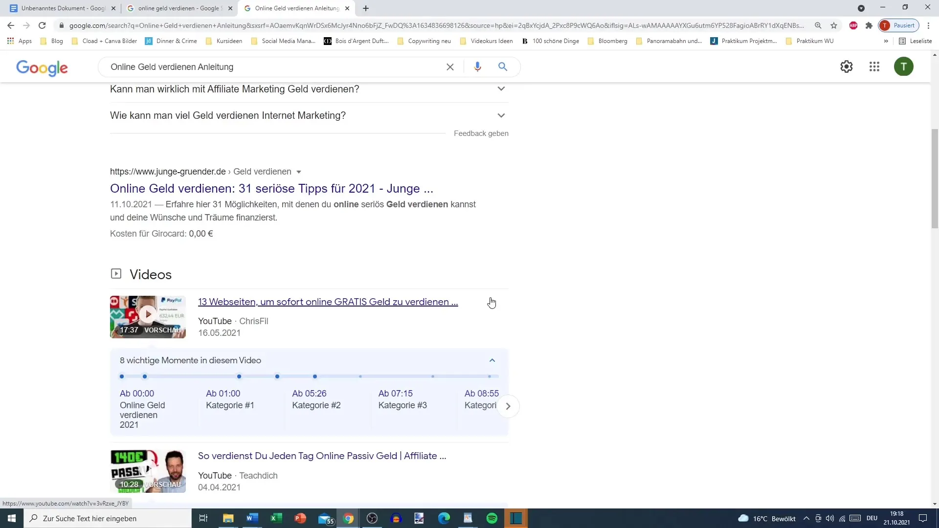This screenshot has width=939, height=528.
Task: Jump to Ab 07:15 Kategorie #3
Action: click(x=402, y=399)
